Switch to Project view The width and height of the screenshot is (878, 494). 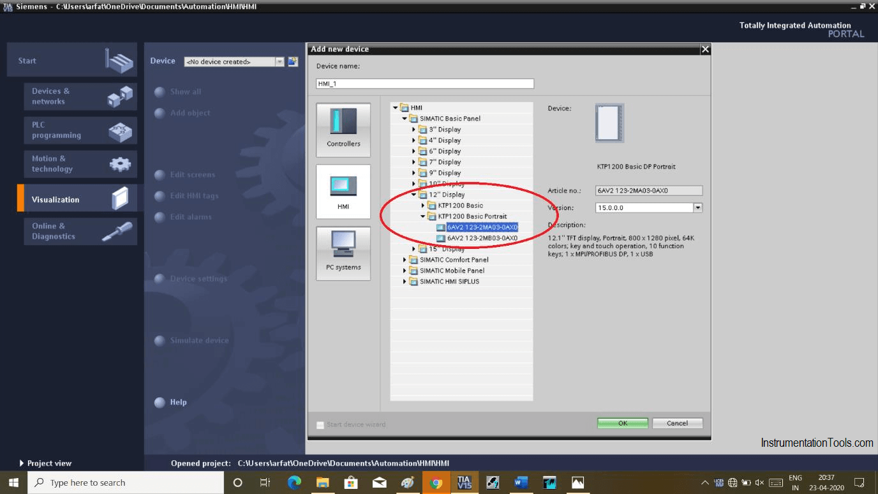click(46, 463)
